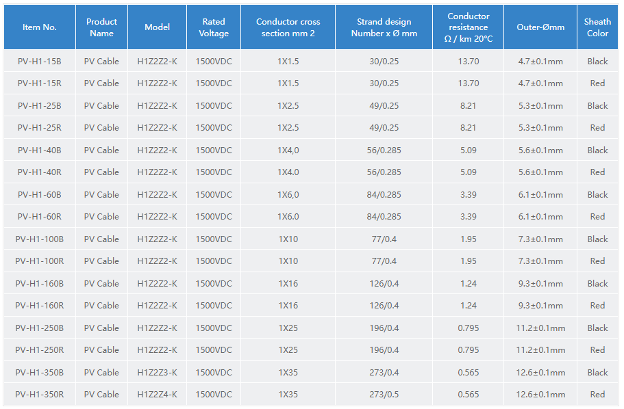Click the Strand design header cell
The image size is (624, 409).
384,27
